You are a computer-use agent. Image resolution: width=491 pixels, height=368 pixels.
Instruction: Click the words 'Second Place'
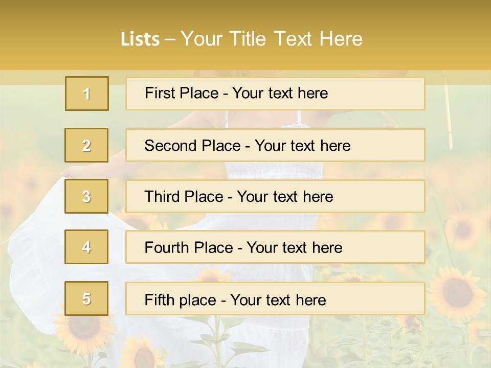point(193,146)
